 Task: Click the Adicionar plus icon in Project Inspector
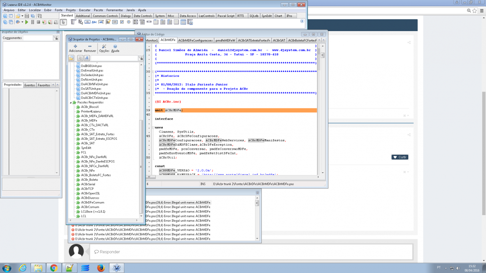pyautogui.click(x=76, y=46)
